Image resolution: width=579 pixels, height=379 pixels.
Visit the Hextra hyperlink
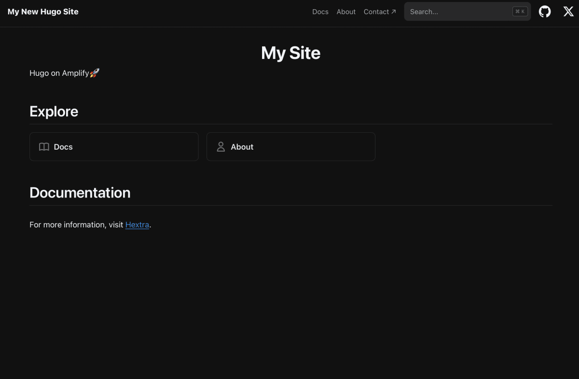[137, 225]
